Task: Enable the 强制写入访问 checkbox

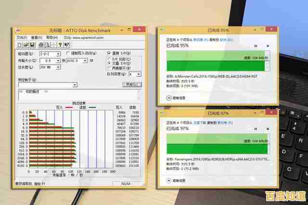Action: click(68, 53)
